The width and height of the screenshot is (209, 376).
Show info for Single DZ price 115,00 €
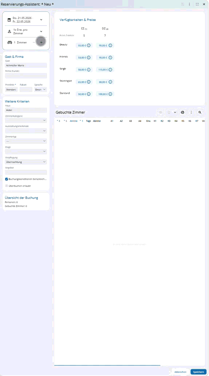pos(110,70)
